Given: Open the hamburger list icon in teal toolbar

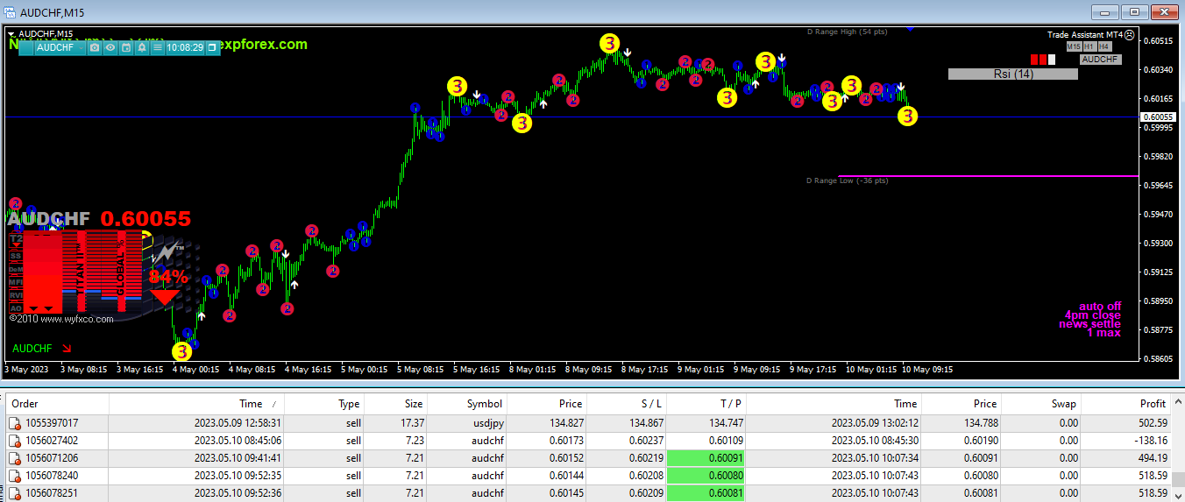Looking at the screenshot, I should (158, 47).
